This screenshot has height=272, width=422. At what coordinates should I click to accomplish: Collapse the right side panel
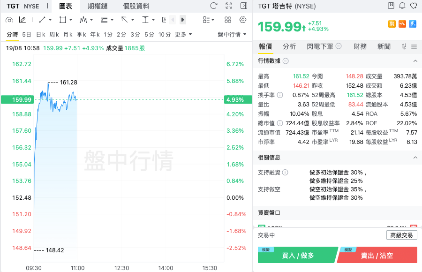click(244, 6)
